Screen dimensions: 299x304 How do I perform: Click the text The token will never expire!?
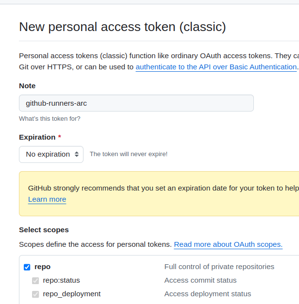click(129, 154)
